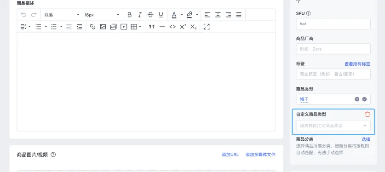Click the SPU input field containing hat
Viewport: 385px width, 172px height.
[x=333, y=24]
